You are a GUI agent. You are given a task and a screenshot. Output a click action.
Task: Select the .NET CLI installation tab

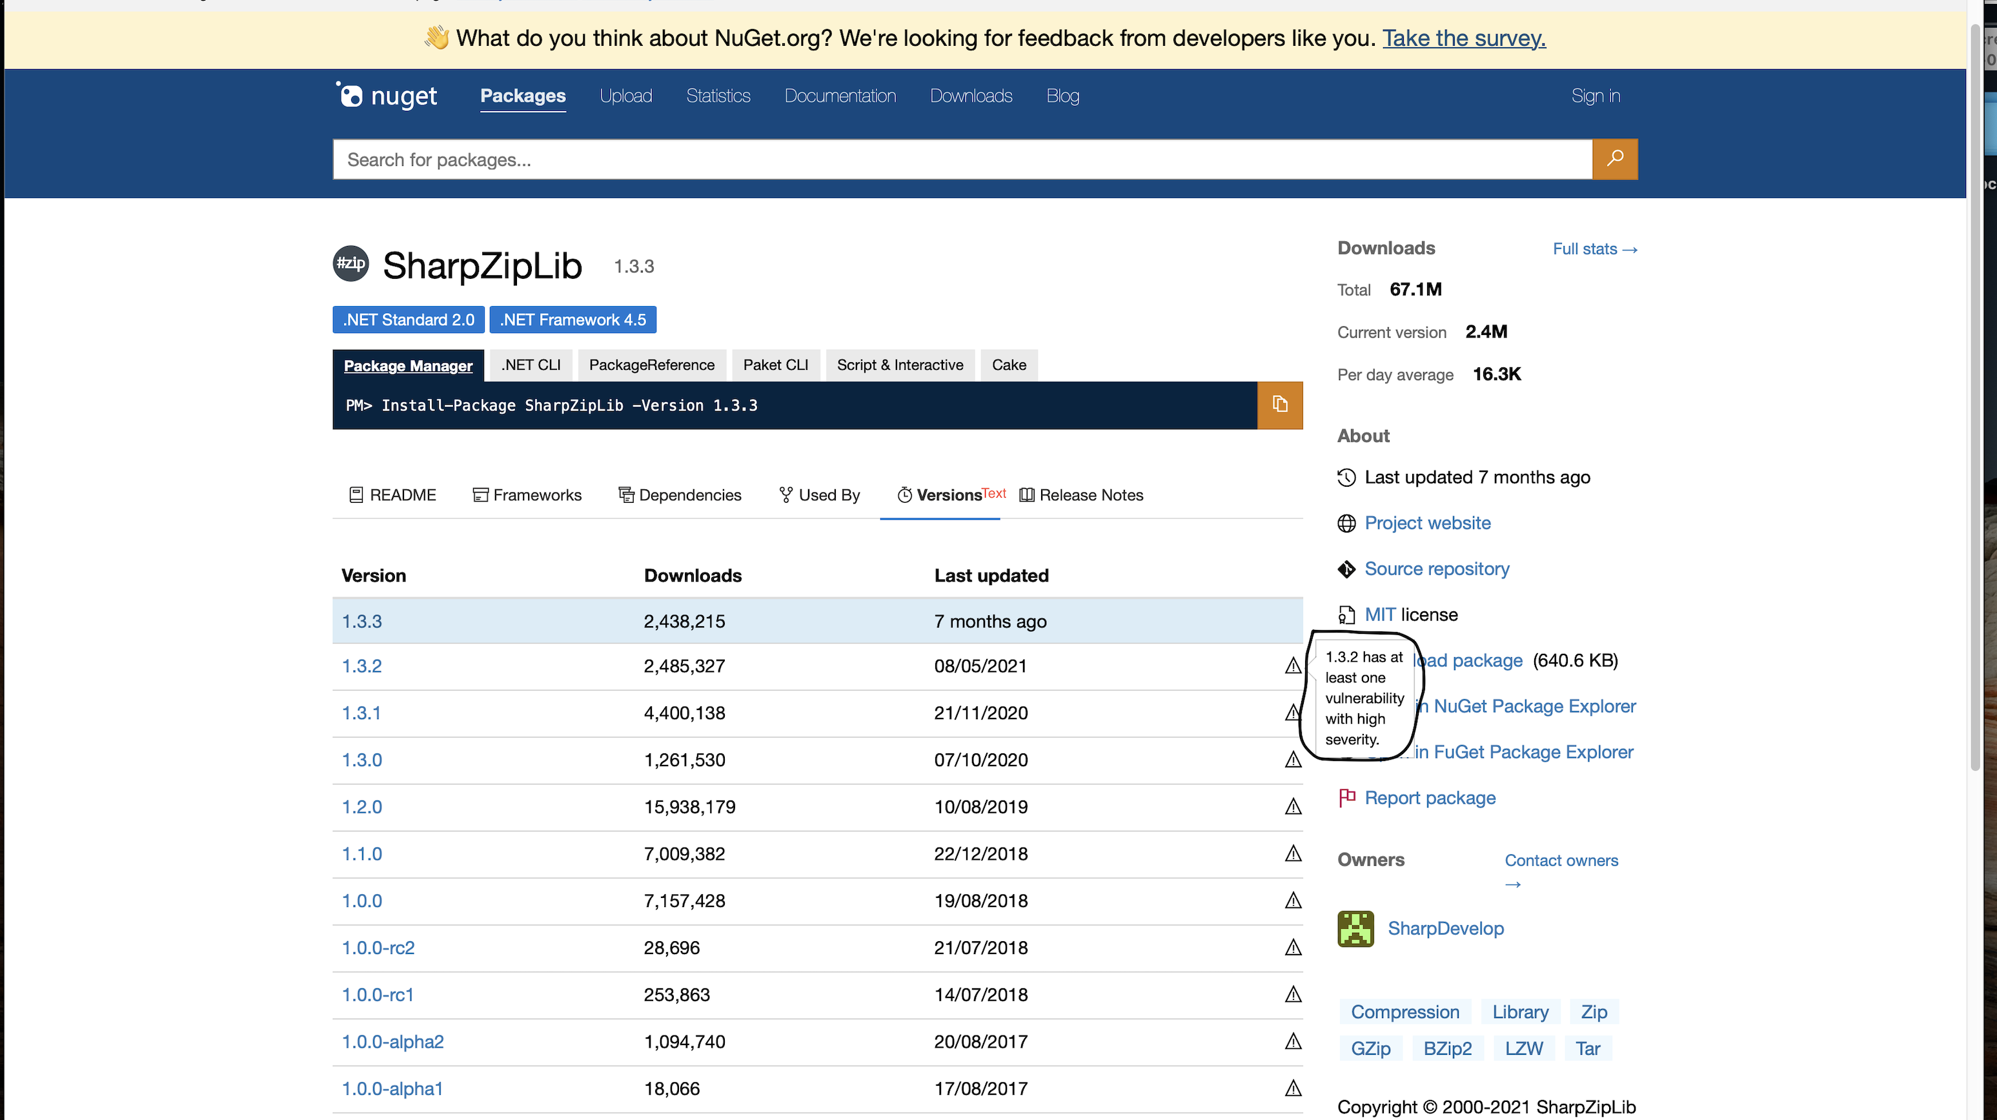click(x=531, y=364)
